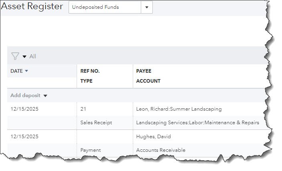Click the DATE sort arrow icon

coord(26,71)
